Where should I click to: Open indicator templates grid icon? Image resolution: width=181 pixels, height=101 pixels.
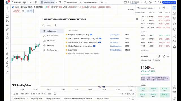point(60,2)
